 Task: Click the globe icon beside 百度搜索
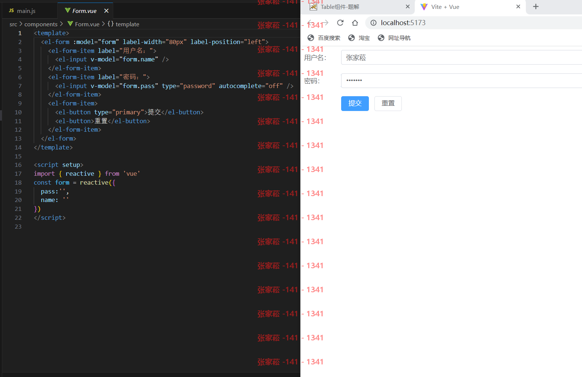pyautogui.click(x=311, y=38)
